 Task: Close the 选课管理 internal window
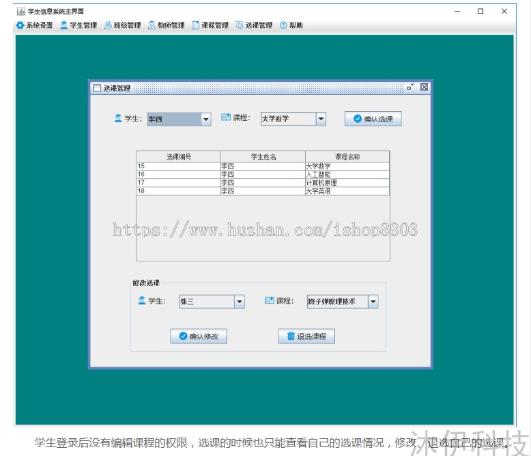click(x=424, y=87)
